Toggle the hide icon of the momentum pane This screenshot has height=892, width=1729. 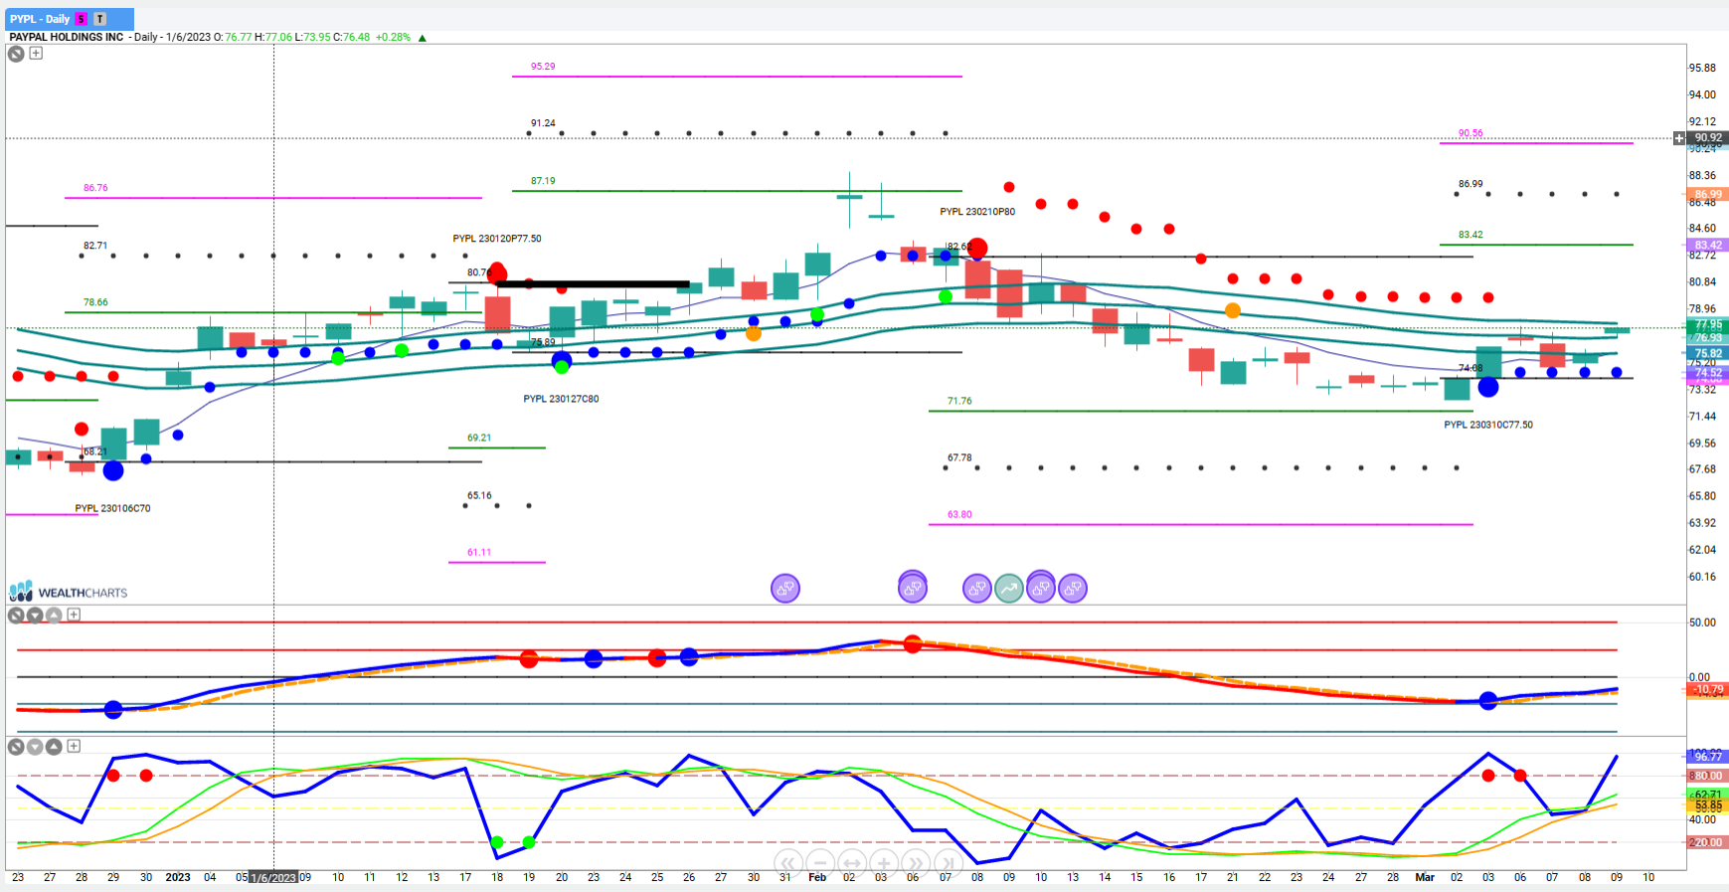point(16,616)
